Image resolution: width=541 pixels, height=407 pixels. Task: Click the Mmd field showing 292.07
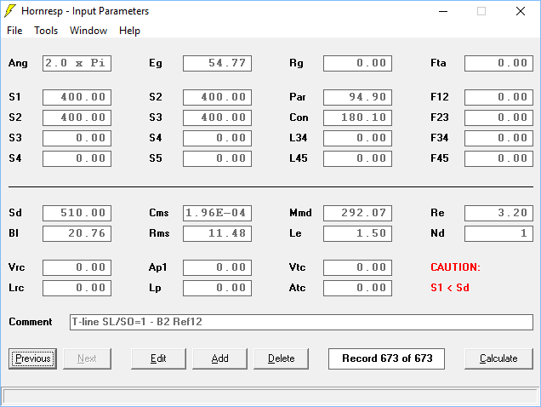(x=358, y=213)
